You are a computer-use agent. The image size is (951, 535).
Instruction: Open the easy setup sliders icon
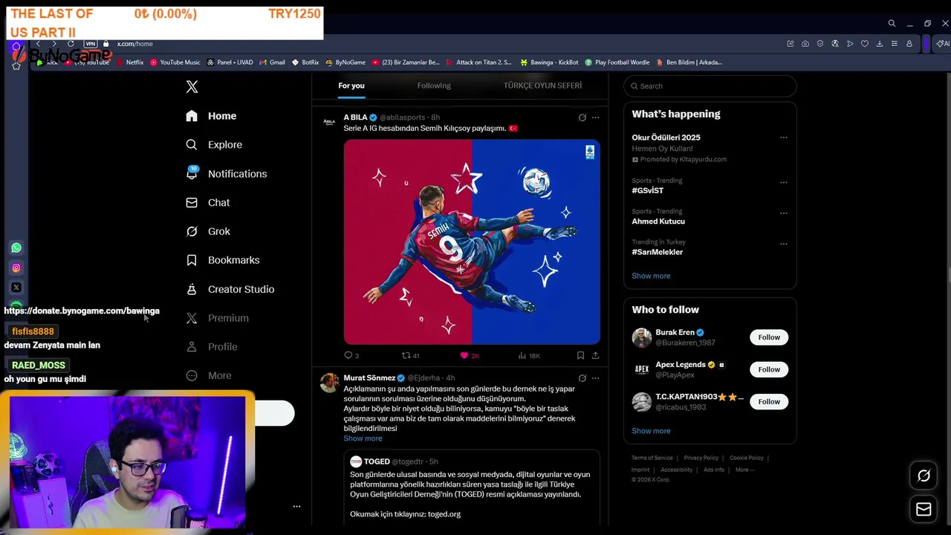(x=894, y=44)
